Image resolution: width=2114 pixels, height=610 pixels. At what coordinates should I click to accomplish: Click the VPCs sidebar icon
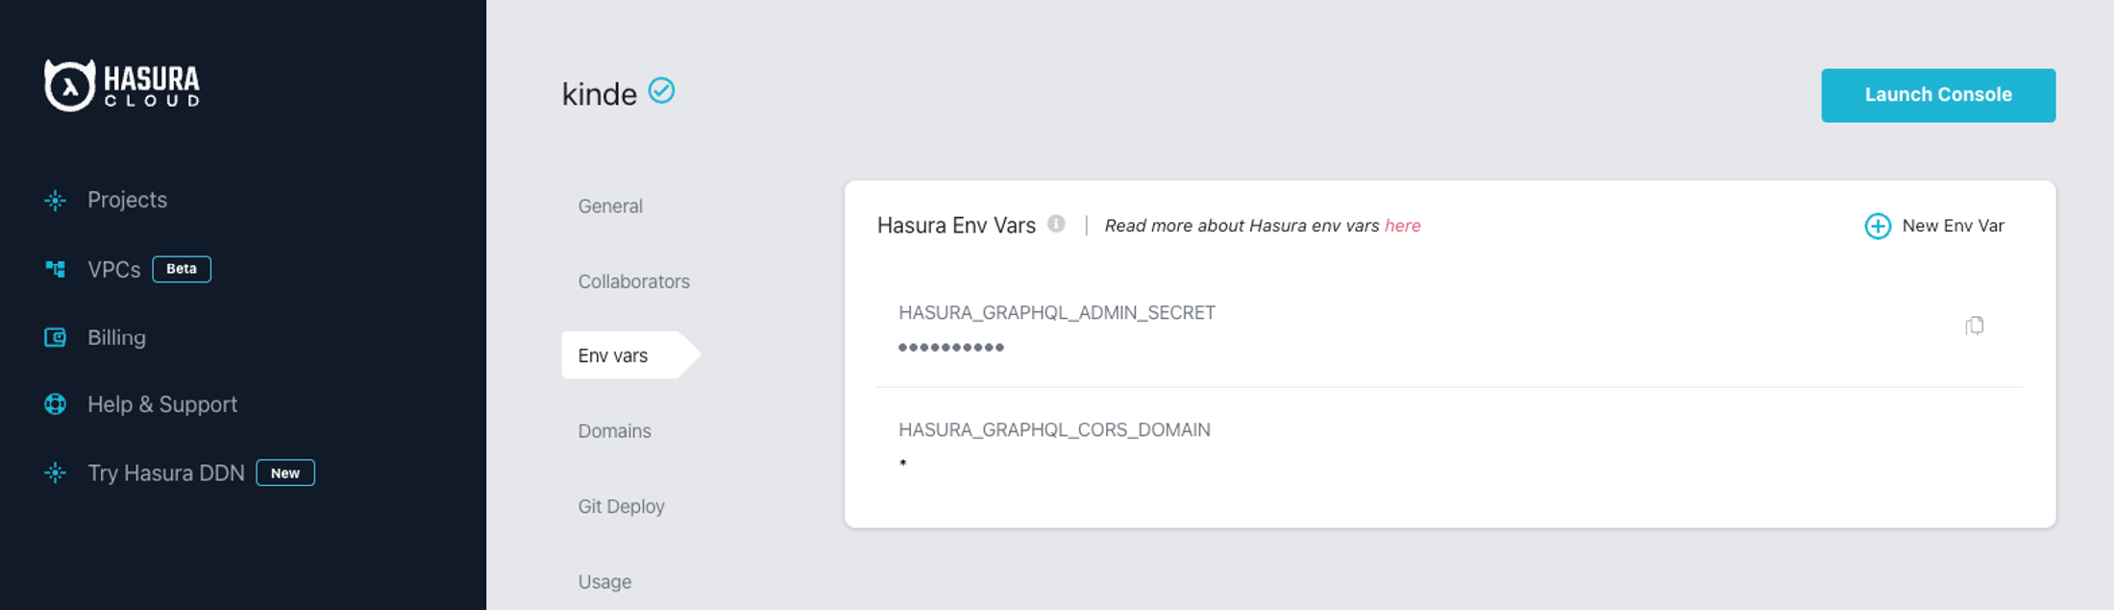pos(55,269)
